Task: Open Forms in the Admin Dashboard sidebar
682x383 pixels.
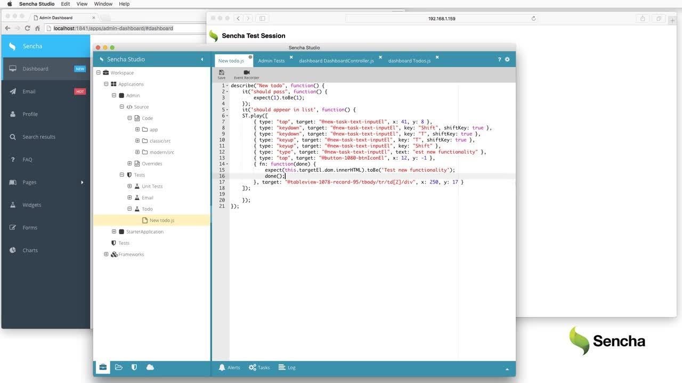Action: (x=46, y=228)
